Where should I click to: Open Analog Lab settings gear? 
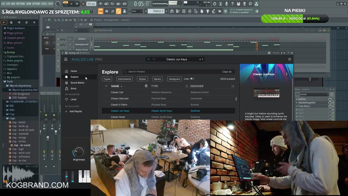pyautogui.click(x=290, y=59)
